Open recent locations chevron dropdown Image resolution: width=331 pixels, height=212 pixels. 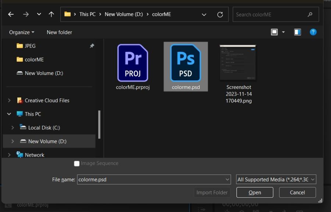(x=39, y=14)
